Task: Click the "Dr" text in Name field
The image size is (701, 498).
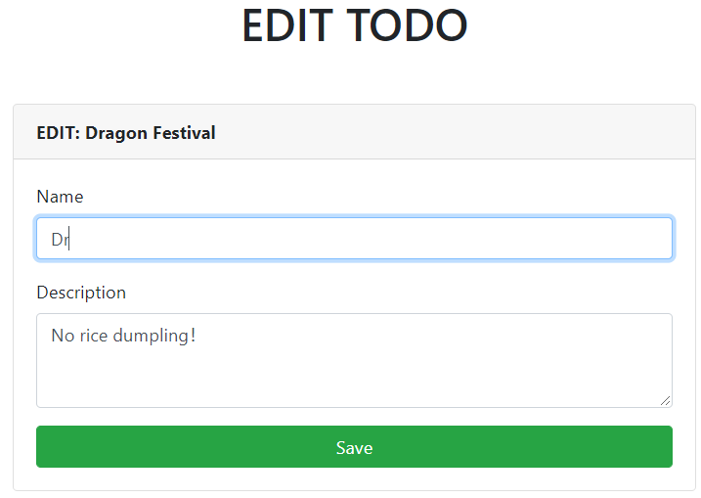Action: point(59,240)
